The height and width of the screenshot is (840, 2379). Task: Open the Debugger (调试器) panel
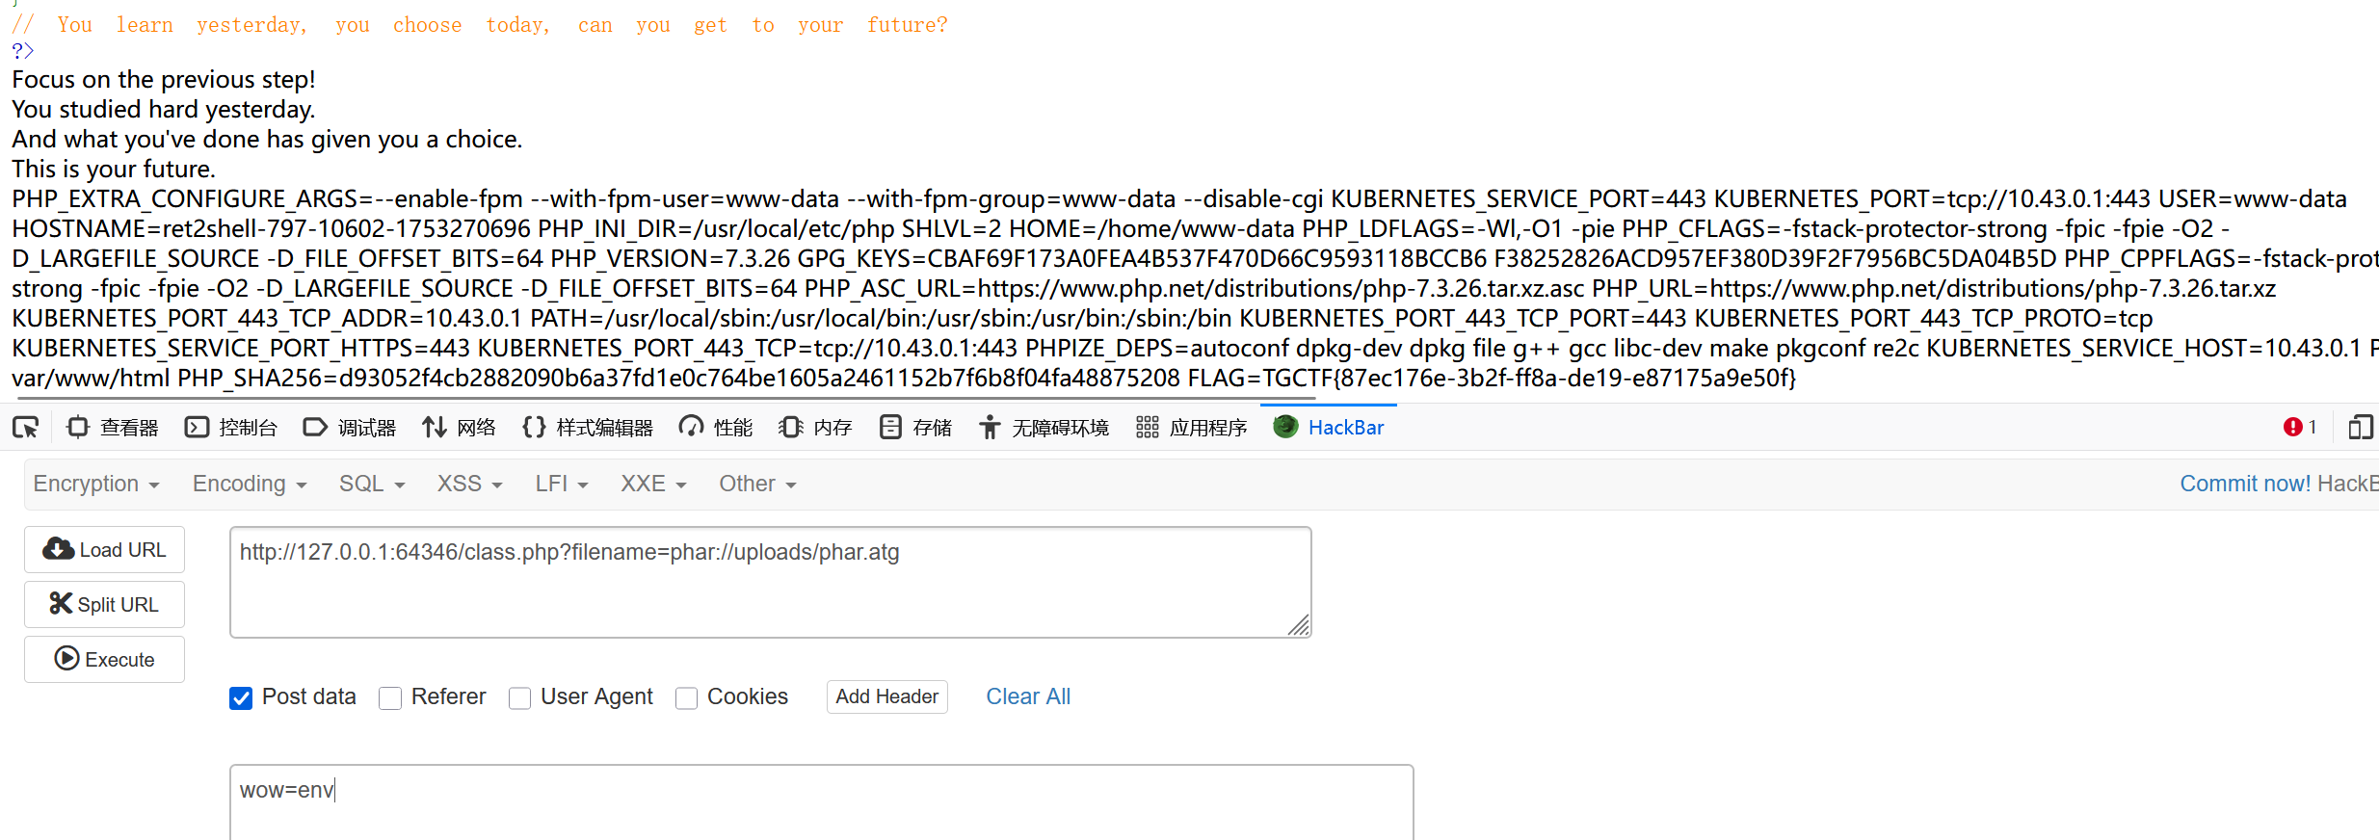click(349, 427)
